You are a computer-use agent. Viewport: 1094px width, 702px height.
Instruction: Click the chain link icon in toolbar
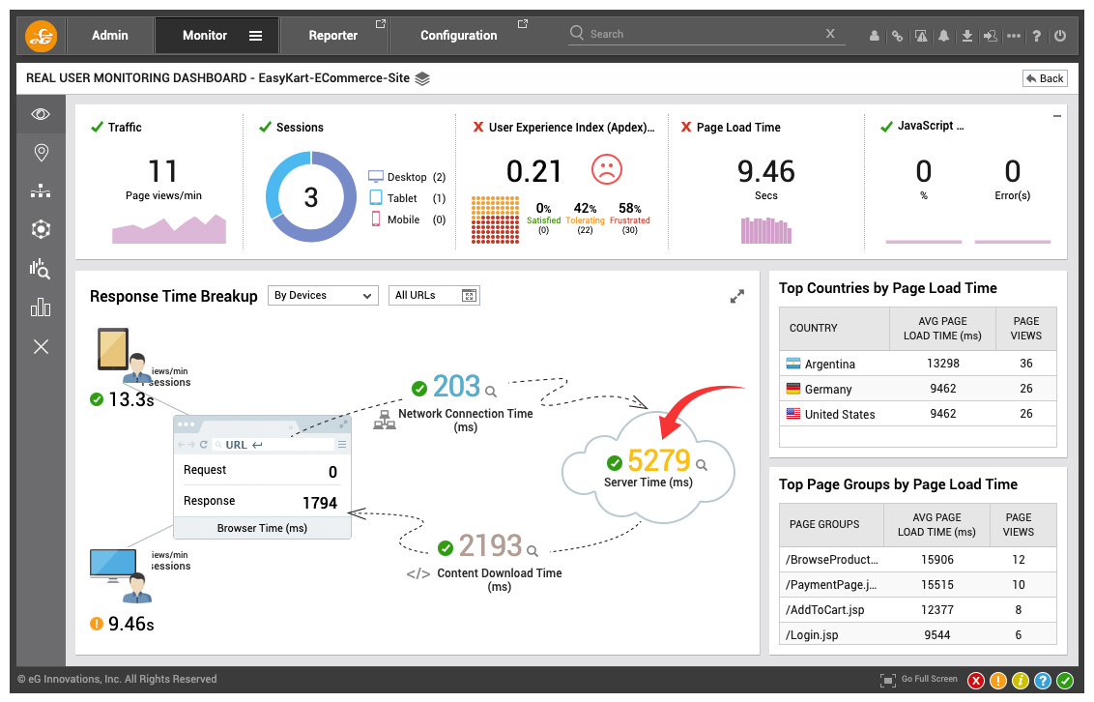pos(897,36)
